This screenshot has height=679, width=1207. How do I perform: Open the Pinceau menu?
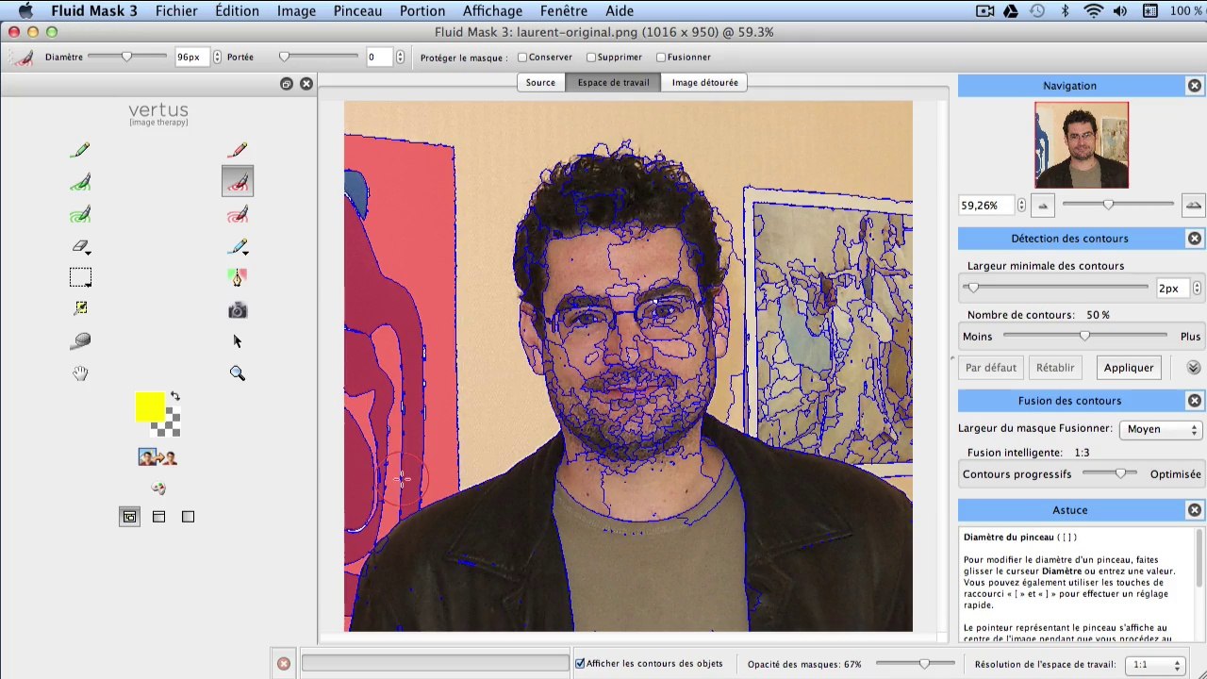tap(357, 11)
